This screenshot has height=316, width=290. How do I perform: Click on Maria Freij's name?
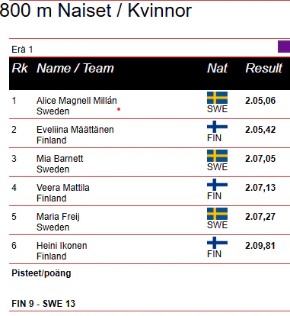58,217
